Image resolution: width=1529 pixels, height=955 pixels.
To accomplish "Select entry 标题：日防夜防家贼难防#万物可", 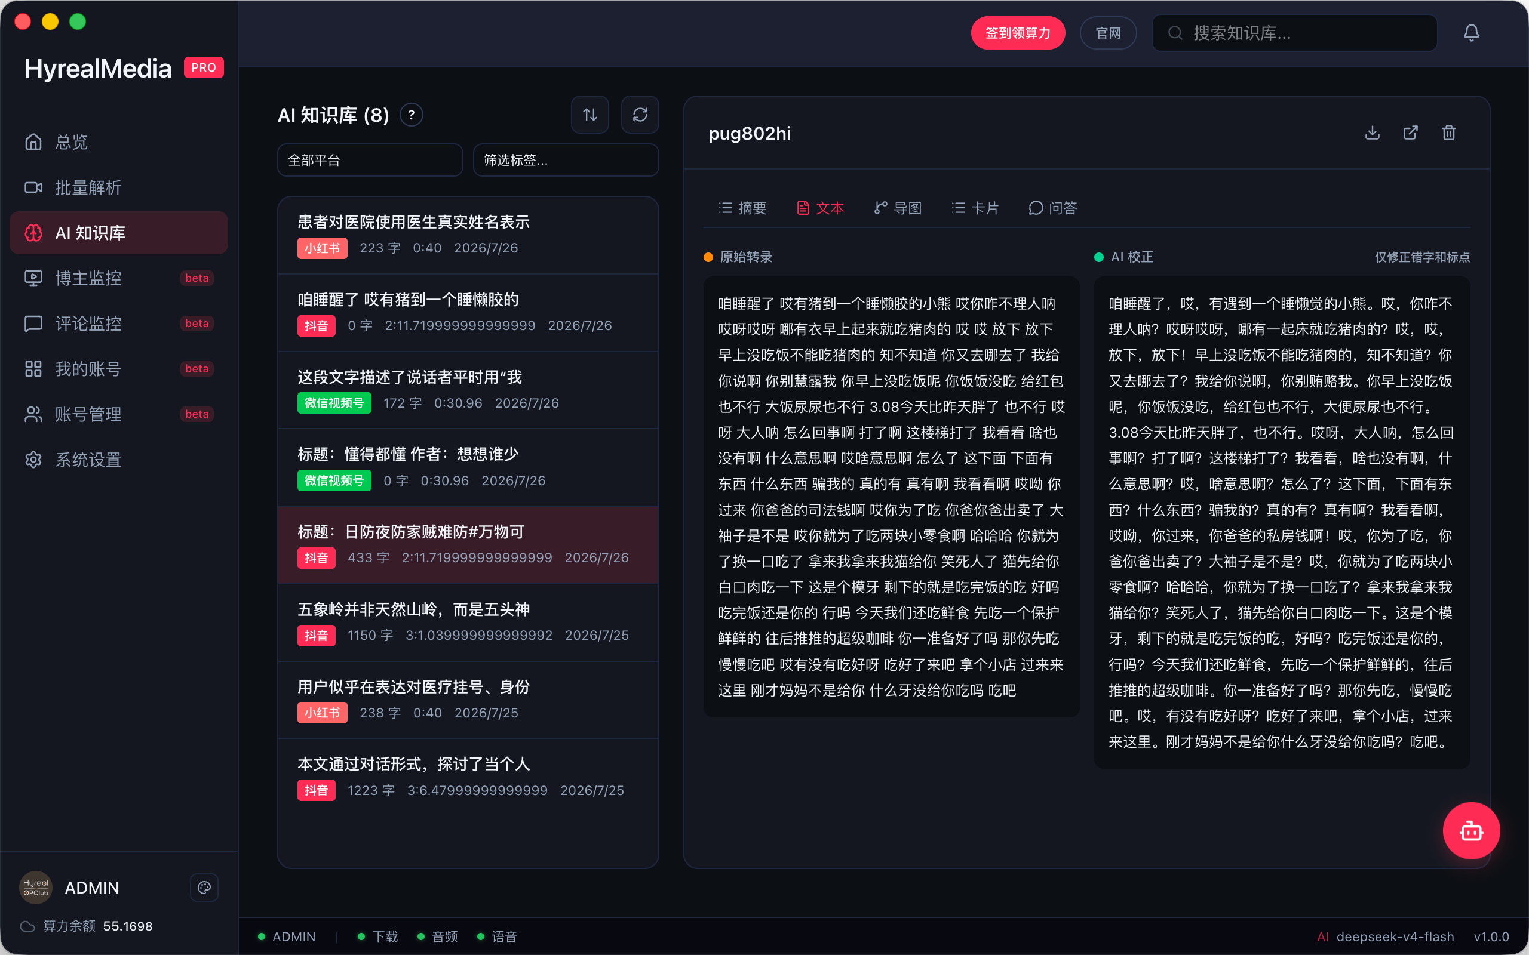I will [x=468, y=545].
